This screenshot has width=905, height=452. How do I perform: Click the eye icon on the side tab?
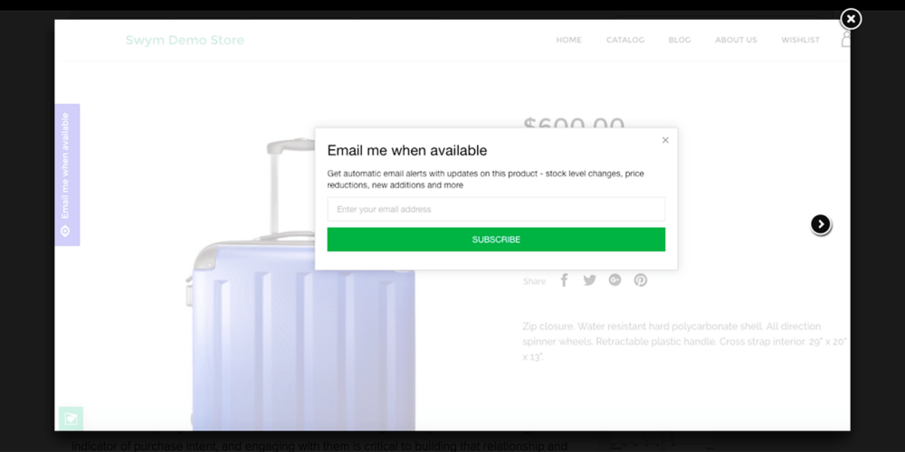point(65,231)
